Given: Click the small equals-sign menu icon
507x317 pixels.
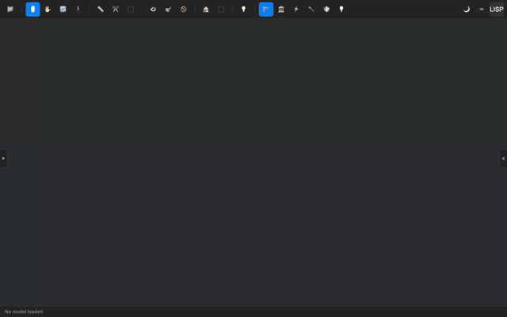Looking at the screenshot, I should coord(482,9).
